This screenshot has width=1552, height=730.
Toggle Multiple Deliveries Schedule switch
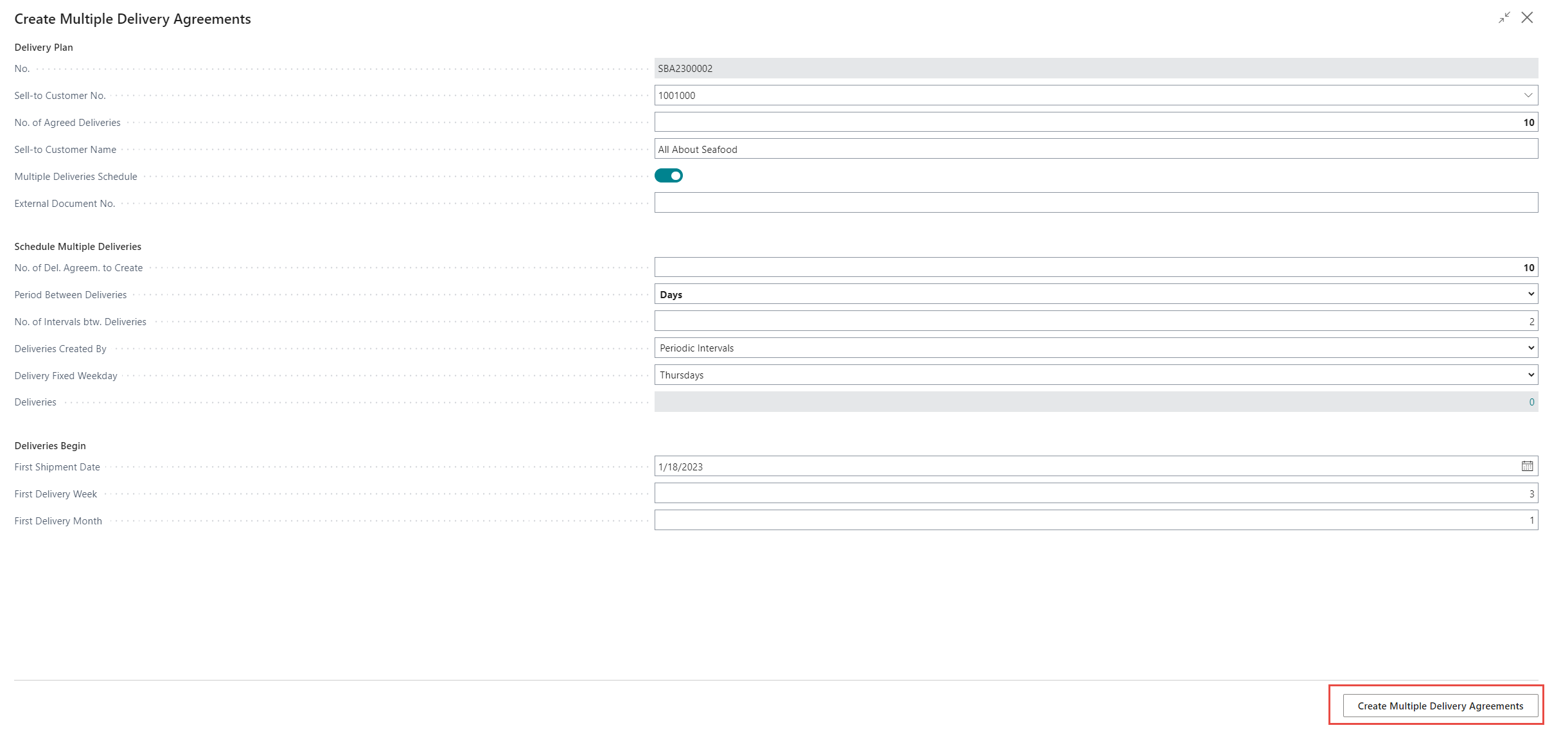pos(668,176)
